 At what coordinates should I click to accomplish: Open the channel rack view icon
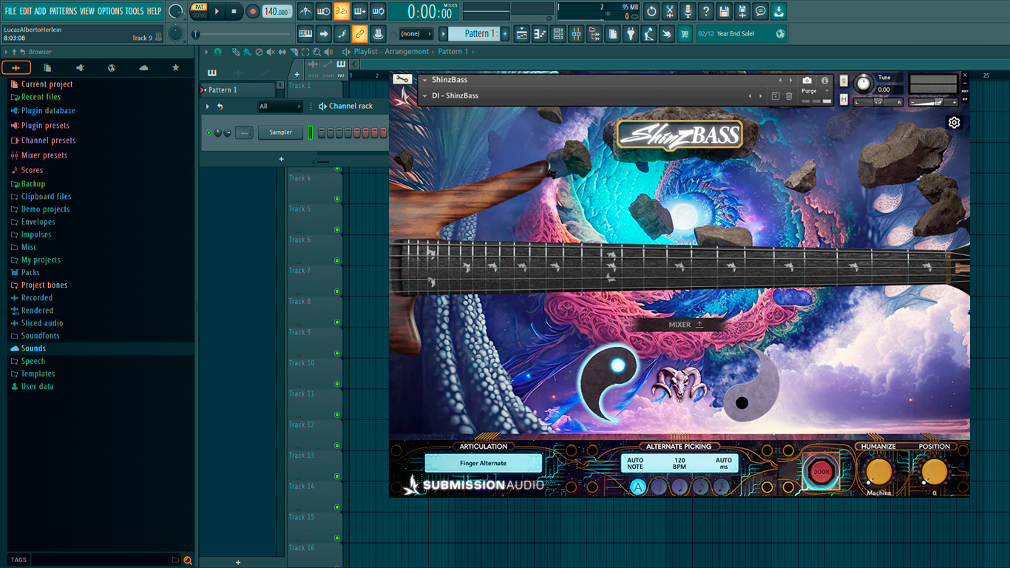pos(558,33)
